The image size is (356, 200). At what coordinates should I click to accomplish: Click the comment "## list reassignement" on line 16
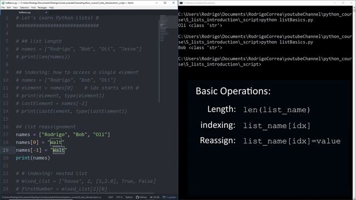coord(46,127)
